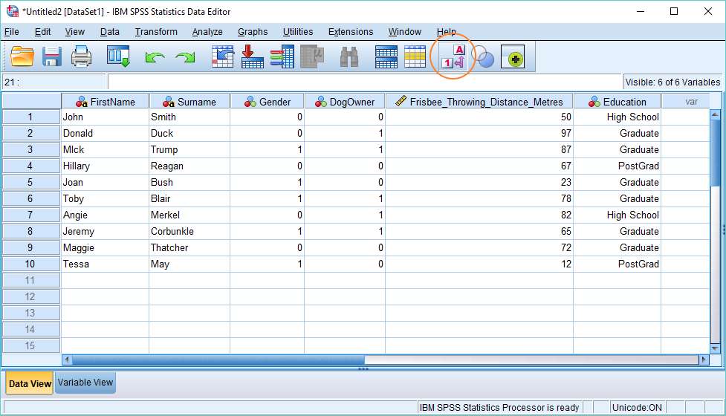Click the Run descriptive statistics icon
The height and width of the screenshot is (416, 726).
312,57
